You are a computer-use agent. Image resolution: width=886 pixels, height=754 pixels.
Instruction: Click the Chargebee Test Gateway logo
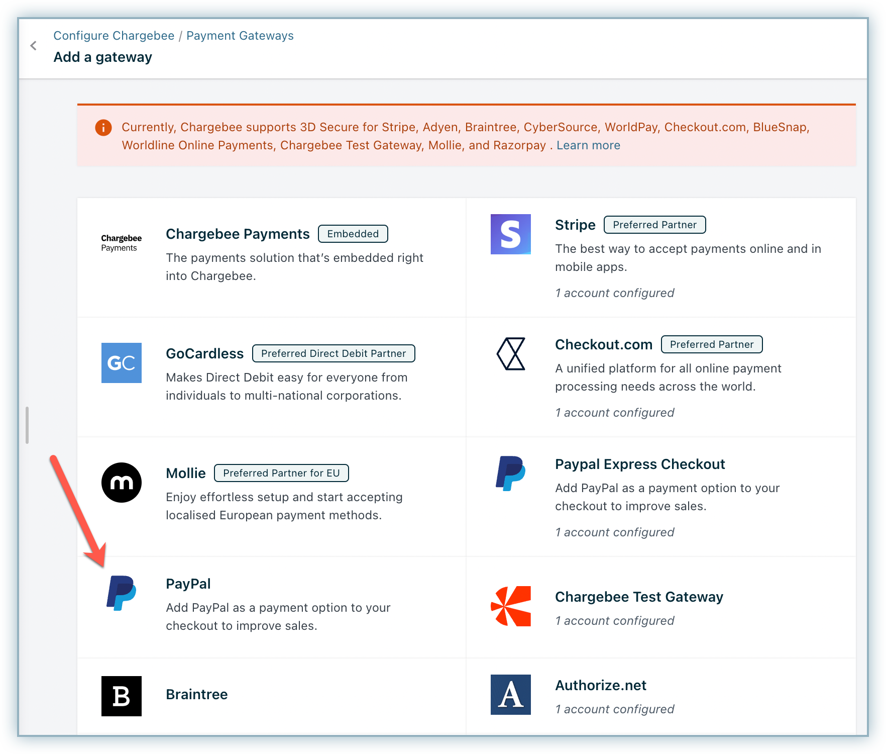[x=510, y=606]
